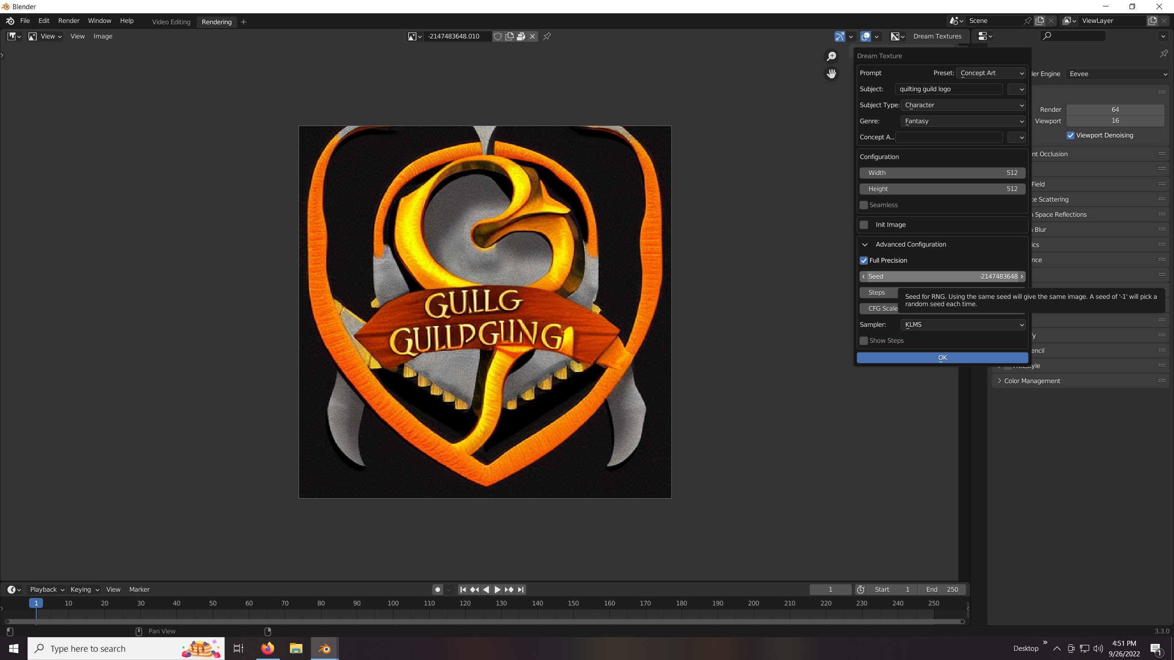Jump to the timeline end frame

(521, 589)
